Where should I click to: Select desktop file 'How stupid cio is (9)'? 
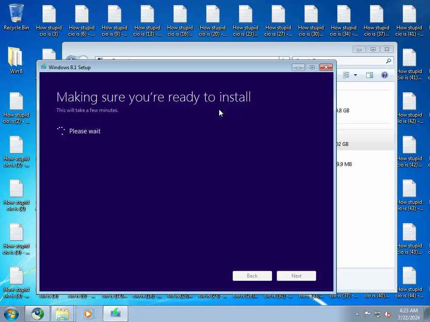click(x=114, y=21)
